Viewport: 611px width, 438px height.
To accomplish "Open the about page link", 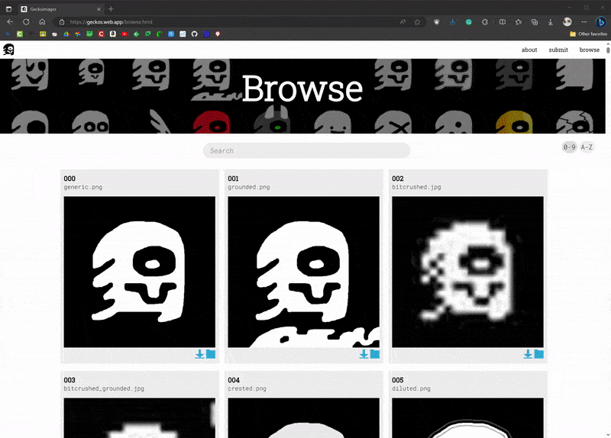I will pos(529,50).
